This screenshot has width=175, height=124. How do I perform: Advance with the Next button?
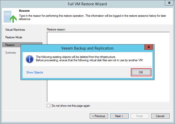tap(119, 116)
